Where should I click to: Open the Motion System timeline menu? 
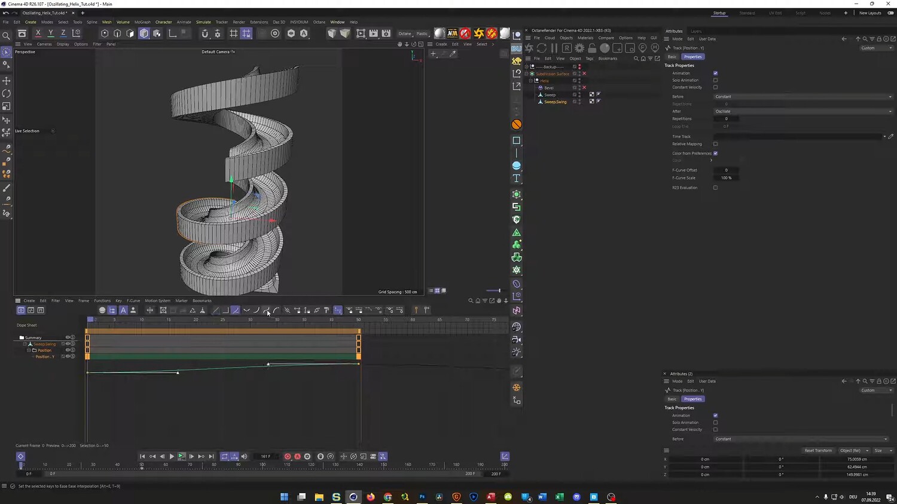pos(158,300)
